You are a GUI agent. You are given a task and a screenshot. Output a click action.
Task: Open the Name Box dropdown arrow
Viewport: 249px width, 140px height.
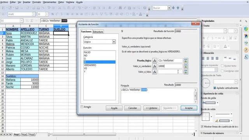(x=21, y=21)
